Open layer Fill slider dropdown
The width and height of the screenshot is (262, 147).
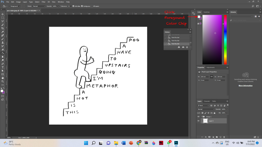coord(227,113)
